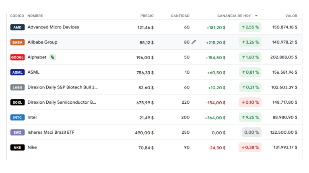Image resolution: width=309 pixels, height=173 pixels.
Task: Open the Ishares Msci Brazil ETF row
Action: tap(51, 132)
